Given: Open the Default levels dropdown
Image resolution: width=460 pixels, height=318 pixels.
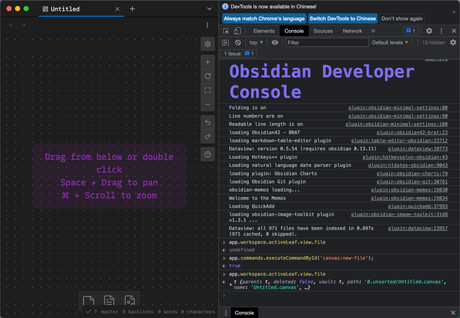Looking at the screenshot, I should 390,43.
